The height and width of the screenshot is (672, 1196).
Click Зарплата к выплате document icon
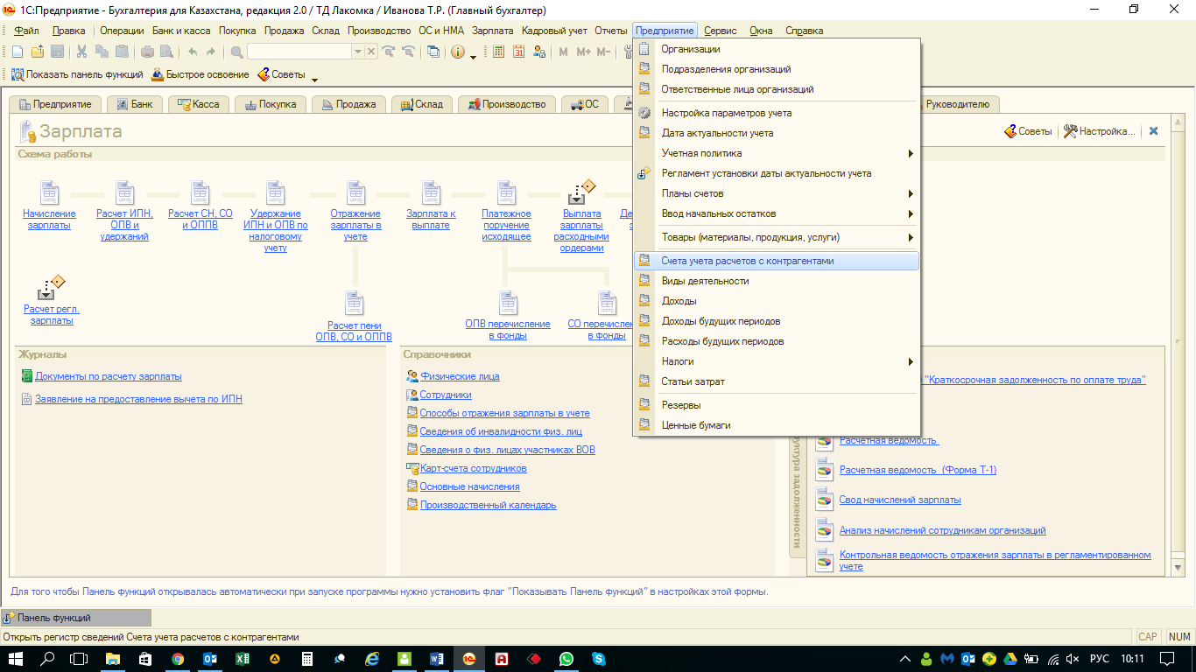click(x=431, y=192)
